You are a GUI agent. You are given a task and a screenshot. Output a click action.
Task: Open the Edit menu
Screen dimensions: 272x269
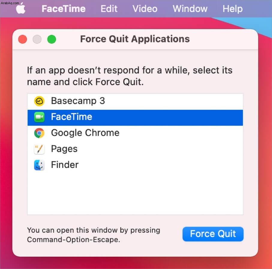109,9
